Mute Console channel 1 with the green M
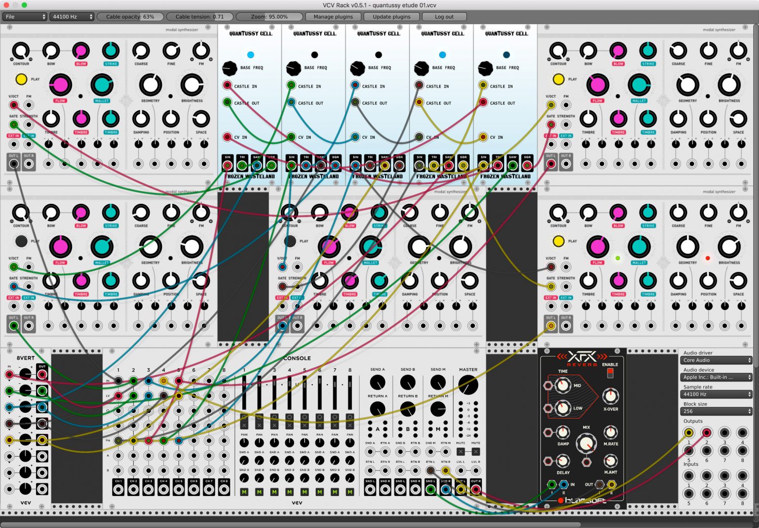 (x=244, y=492)
